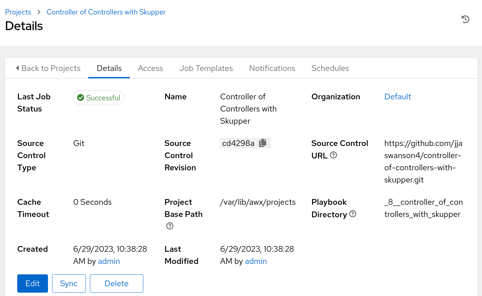Switch to the Notifications tab

272,68
